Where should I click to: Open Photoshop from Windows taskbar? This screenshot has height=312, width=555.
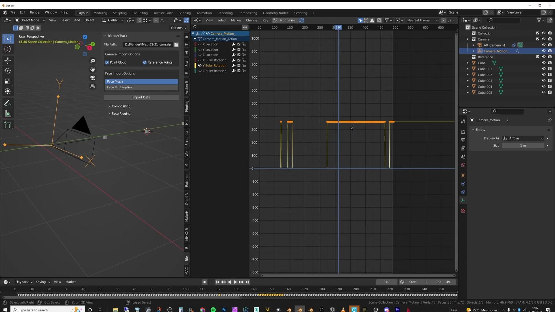click(x=224, y=309)
